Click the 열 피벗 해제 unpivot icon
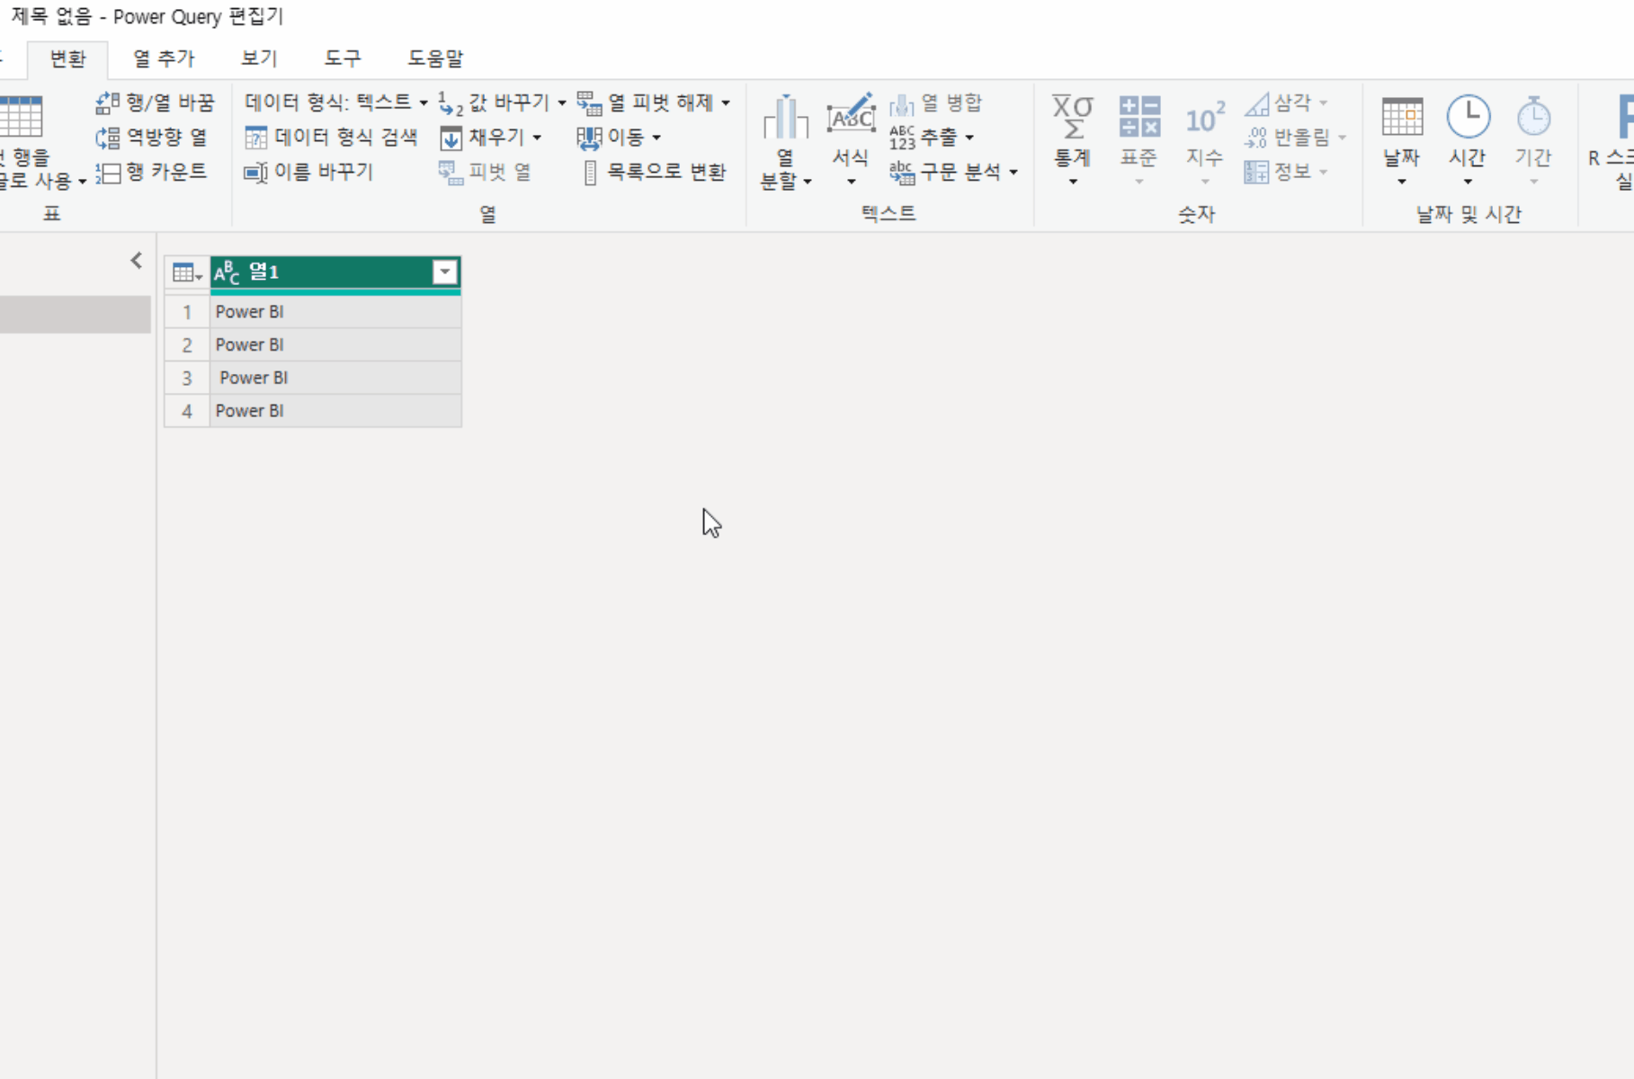Viewport: 1634px width, 1079px height. point(589,103)
